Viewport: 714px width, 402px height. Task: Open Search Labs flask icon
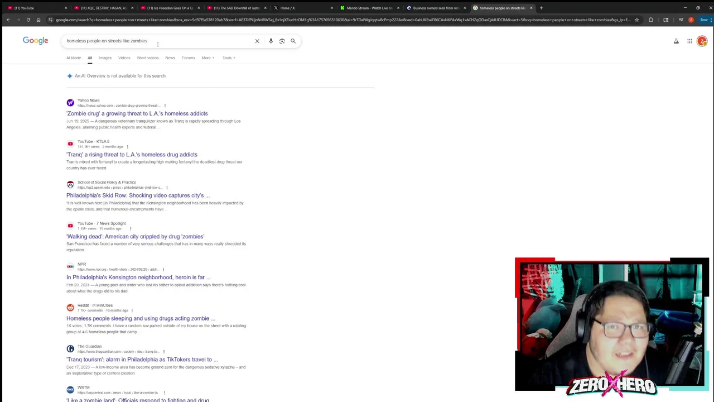point(676,41)
